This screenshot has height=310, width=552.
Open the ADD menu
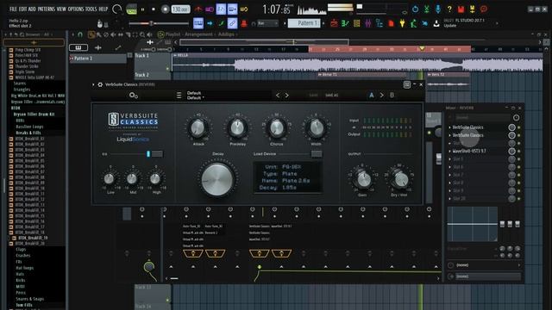pyautogui.click(x=32, y=9)
